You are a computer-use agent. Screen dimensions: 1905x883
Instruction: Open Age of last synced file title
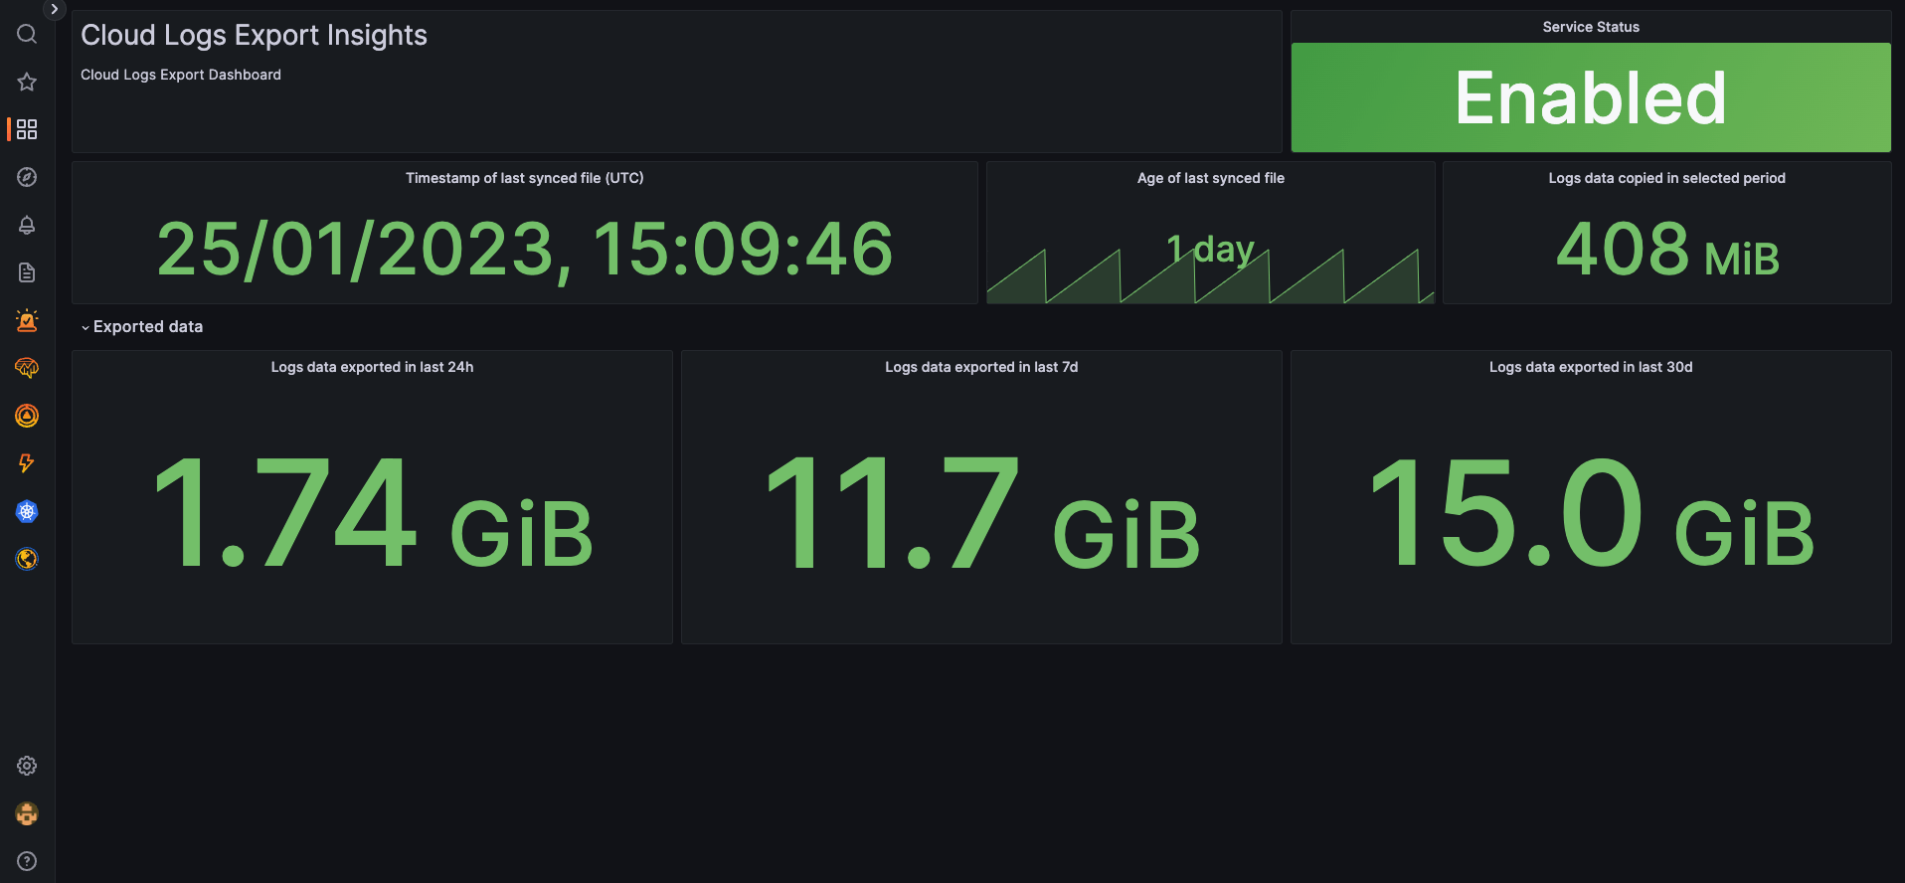click(x=1211, y=178)
